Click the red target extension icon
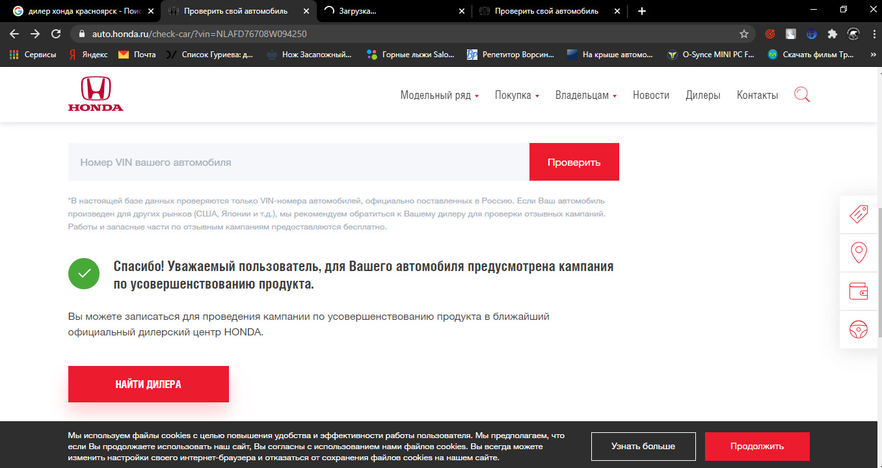This screenshot has height=468, width=882. point(770,34)
